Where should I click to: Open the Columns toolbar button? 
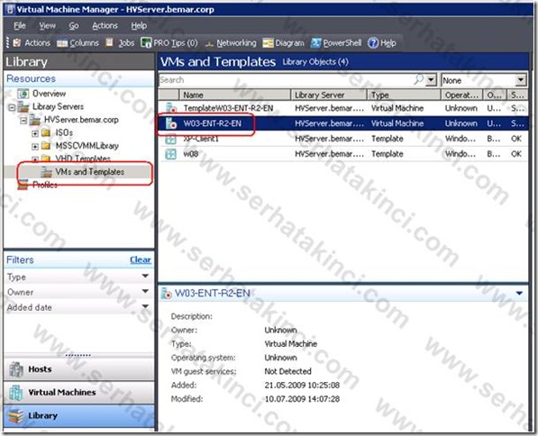(78, 43)
